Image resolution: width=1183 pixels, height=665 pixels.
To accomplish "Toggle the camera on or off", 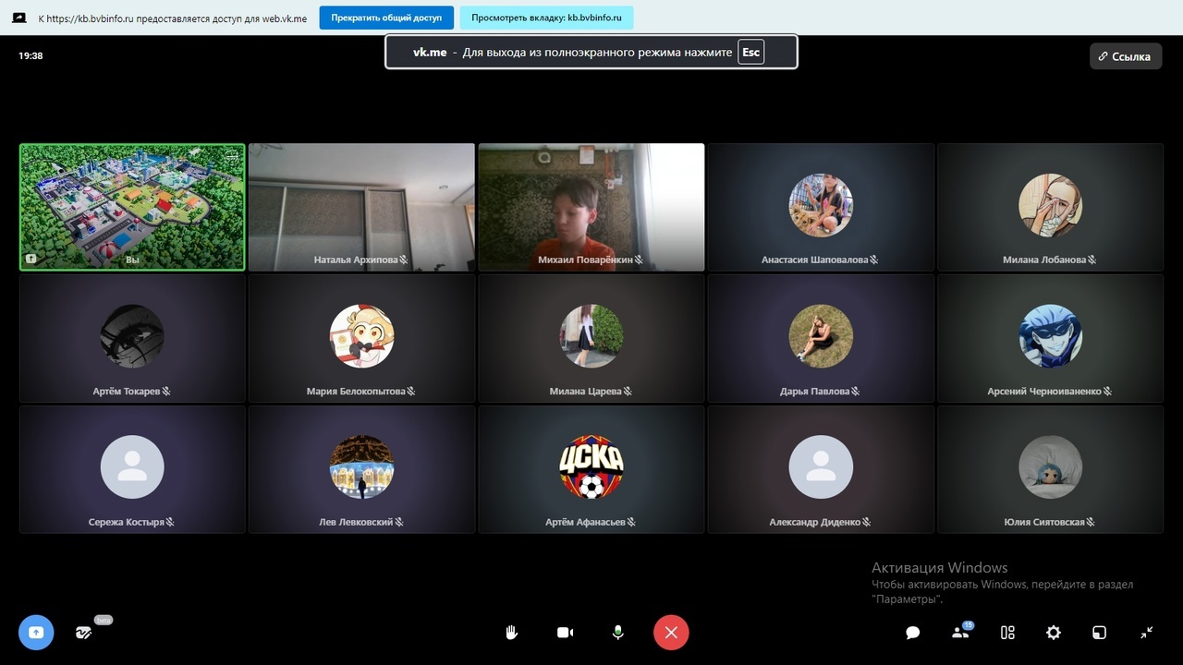I will [565, 633].
